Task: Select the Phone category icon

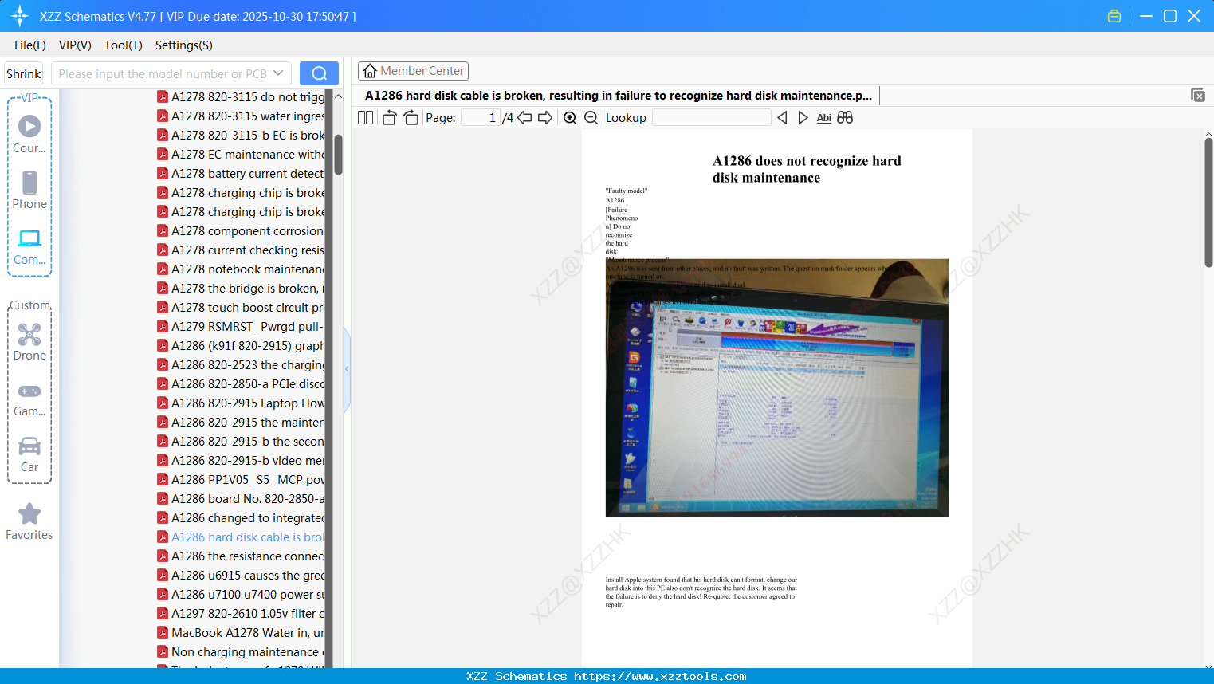Action: pos(29,191)
